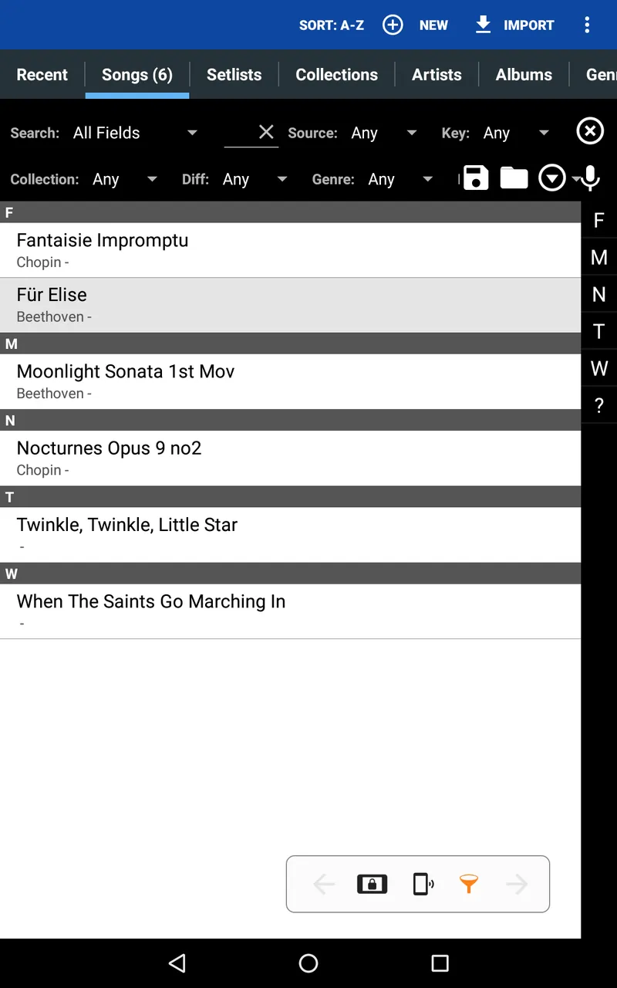Open the orange filter funnel icon
Screen dimensions: 617x988
click(x=469, y=884)
